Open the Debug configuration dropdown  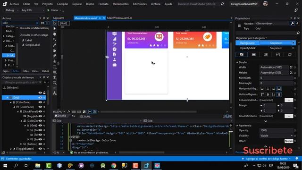click(12, 10)
